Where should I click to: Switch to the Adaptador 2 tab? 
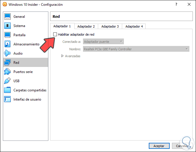click(86, 26)
